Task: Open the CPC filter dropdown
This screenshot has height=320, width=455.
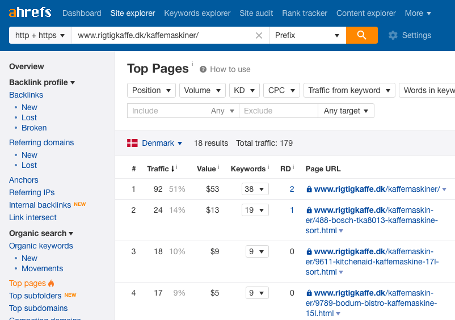Action: coord(281,90)
